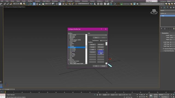Open the Modifiers menu

[x=30, y=1]
